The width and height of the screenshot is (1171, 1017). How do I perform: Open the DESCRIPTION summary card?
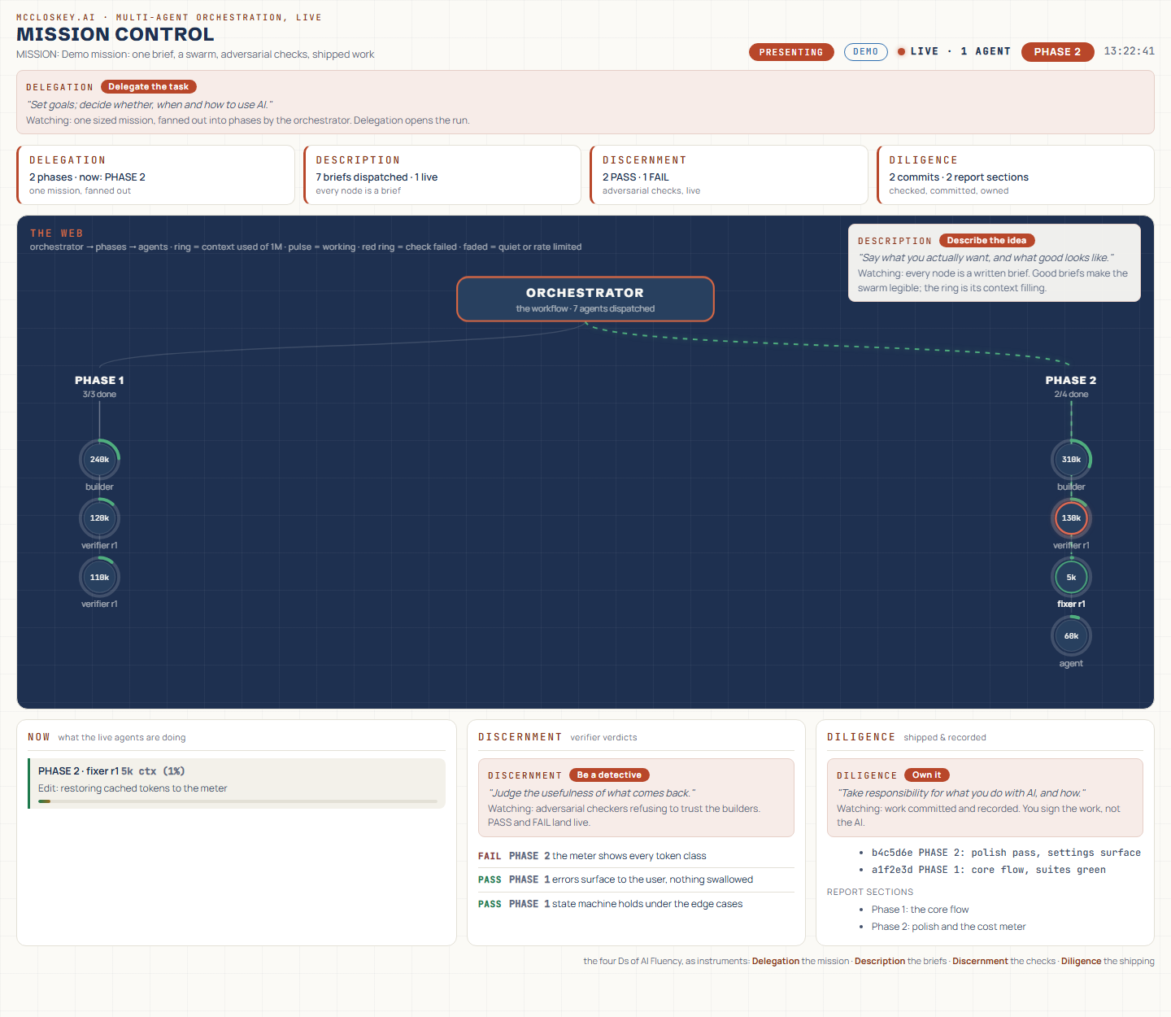point(442,175)
